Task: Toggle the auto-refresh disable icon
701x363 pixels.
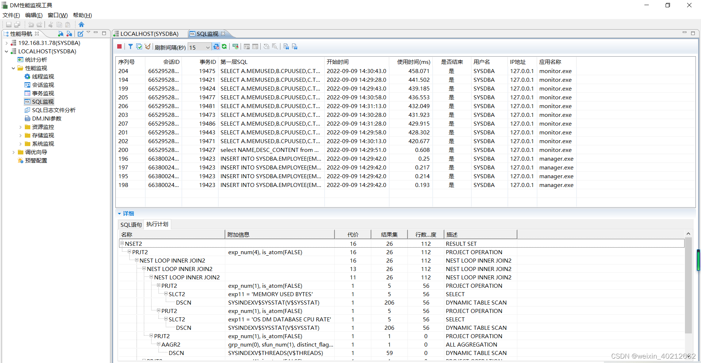Action: (x=216, y=46)
